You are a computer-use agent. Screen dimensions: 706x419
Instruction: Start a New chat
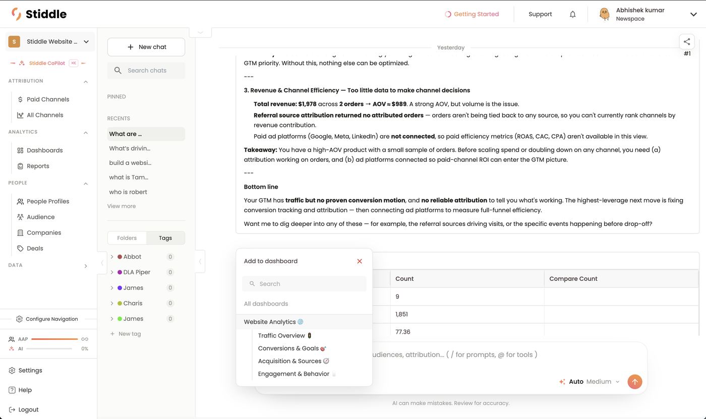point(146,47)
